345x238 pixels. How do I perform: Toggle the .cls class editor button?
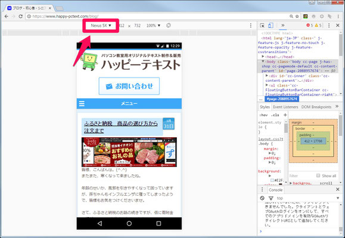[x=275, y=115]
